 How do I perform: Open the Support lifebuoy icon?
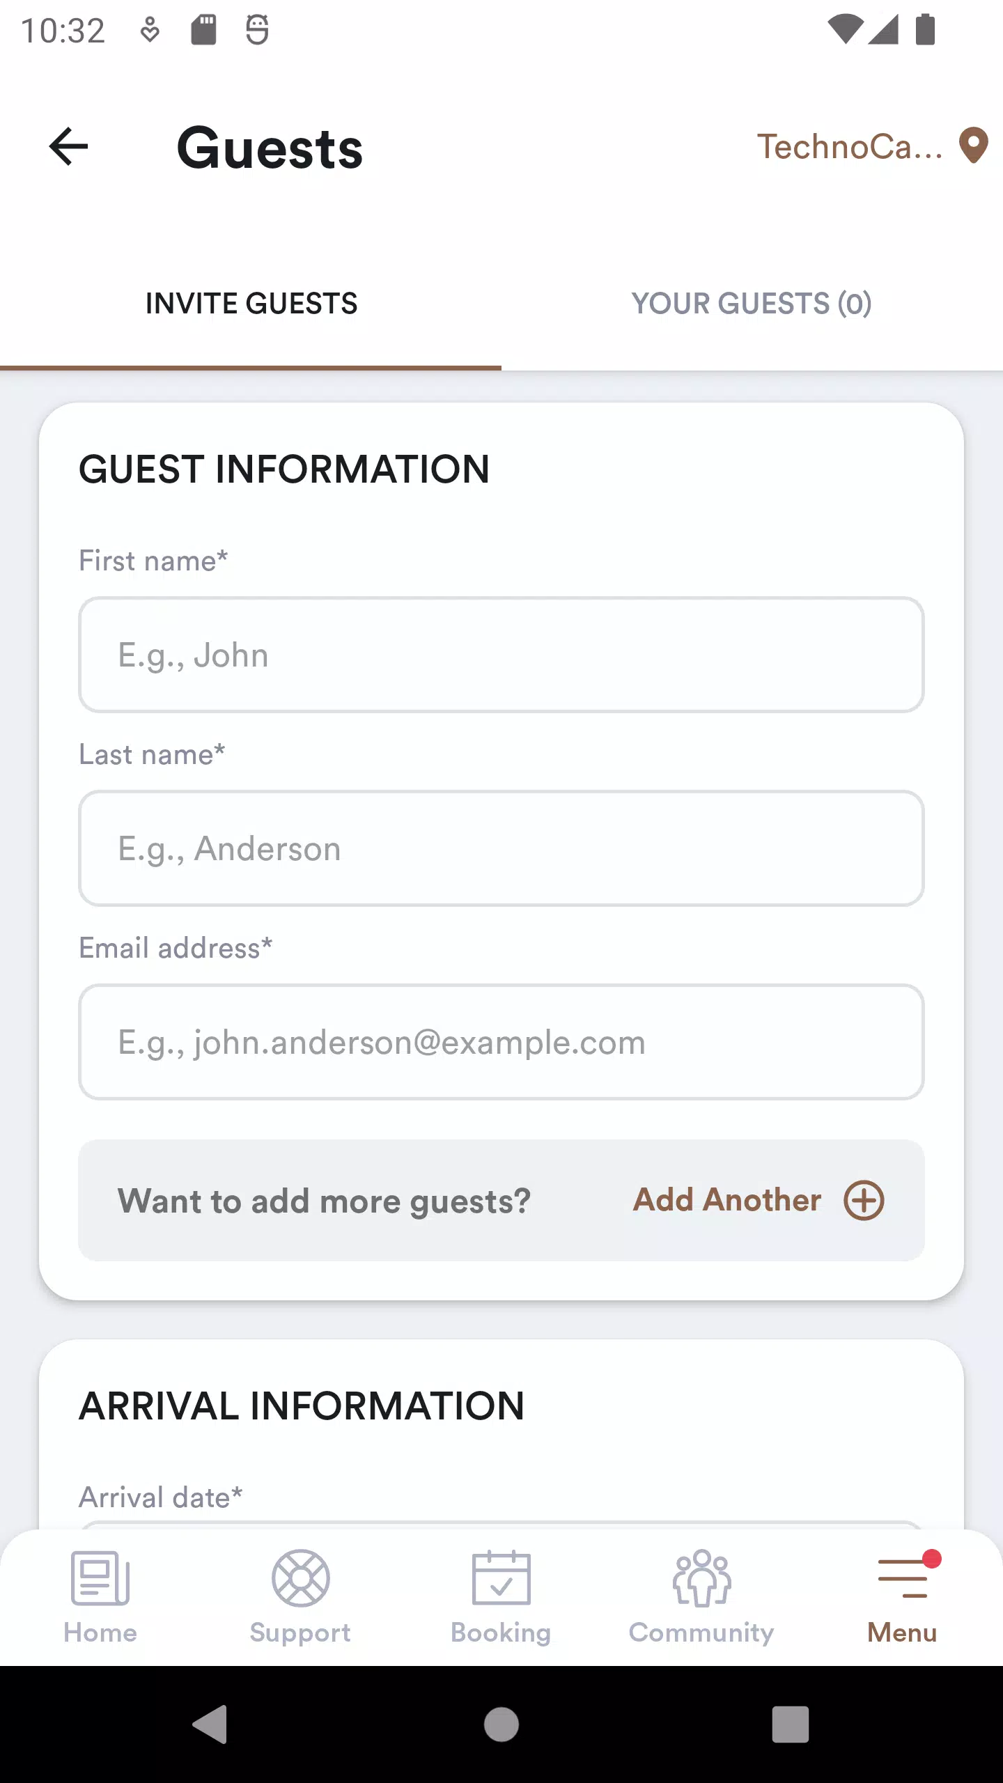pos(301,1578)
